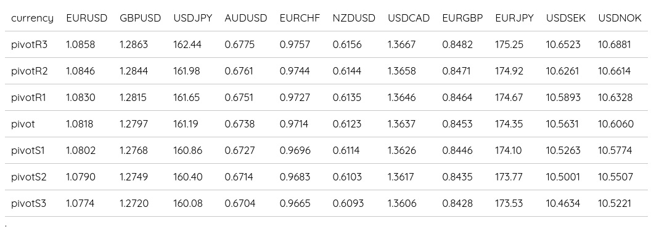
Task: Select USDJPY pivotR3 value 162.44
Action: pos(187,44)
